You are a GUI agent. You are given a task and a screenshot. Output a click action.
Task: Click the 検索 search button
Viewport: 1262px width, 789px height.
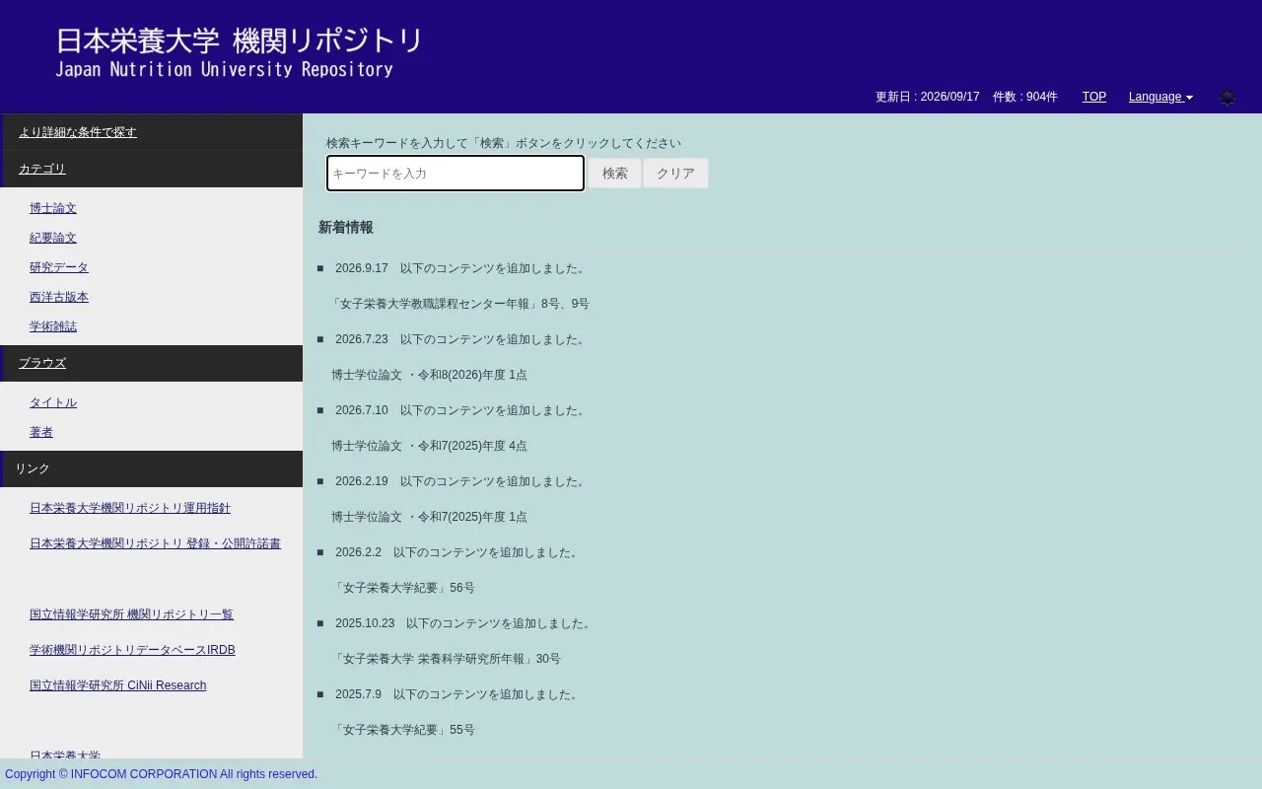click(615, 174)
